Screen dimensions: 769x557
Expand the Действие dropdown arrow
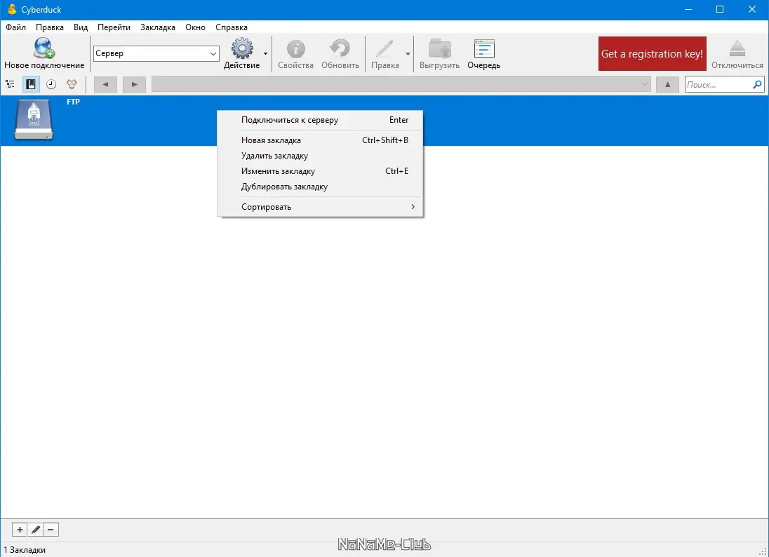(x=265, y=53)
